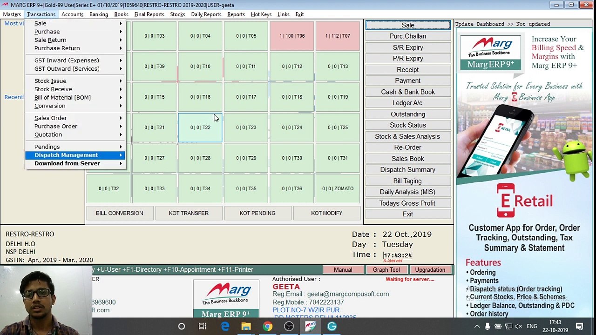Image resolution: width=596 pixels, height=335 pixels.
Task: Click the geeta@margcompusoft.com email text
Action: (x=348, y=294)
